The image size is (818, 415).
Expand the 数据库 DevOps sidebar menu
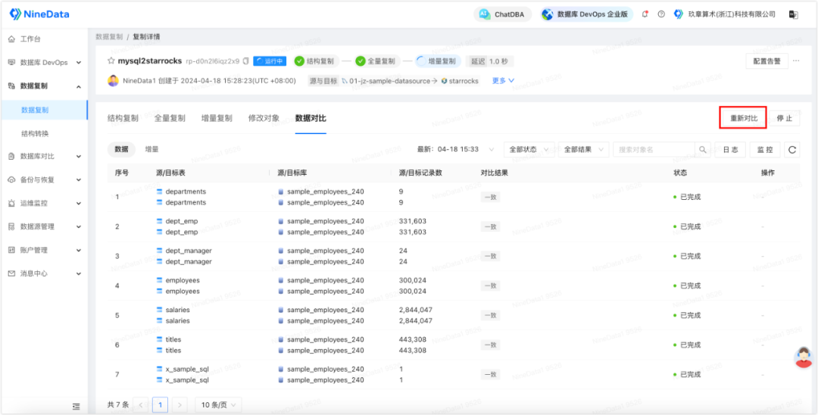click(x=44, y=63)
